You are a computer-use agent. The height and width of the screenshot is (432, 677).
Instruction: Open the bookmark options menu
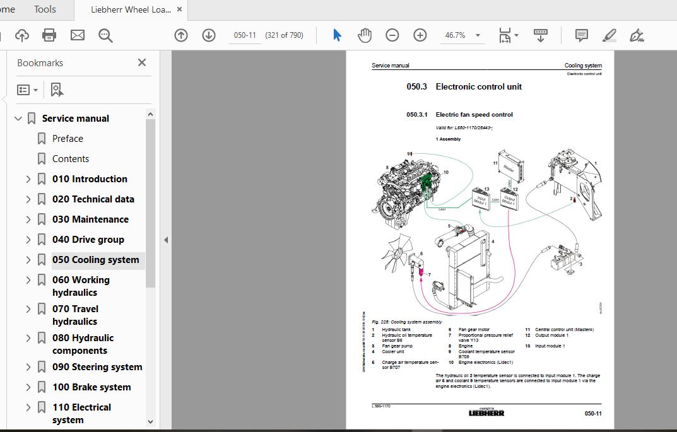(x=27, y=90)
